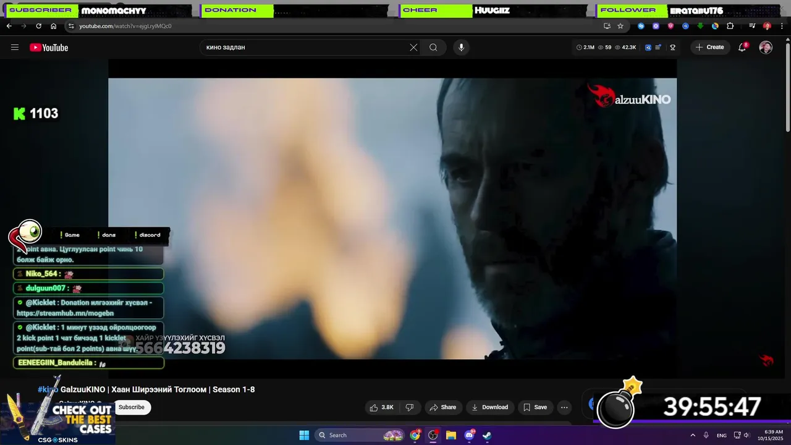This screenshot has width=791, height=445.
Task: Click the trophy icon in YouTube header
Action: [x=672, y=48]
